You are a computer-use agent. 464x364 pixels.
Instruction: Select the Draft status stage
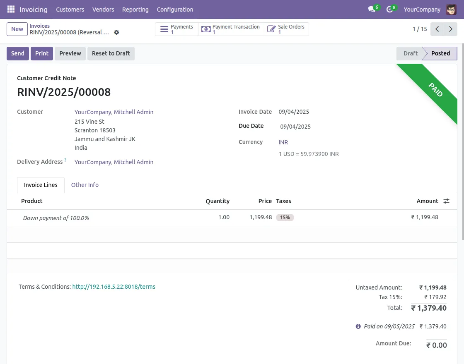pyautogui.click(x=410, y=53)
